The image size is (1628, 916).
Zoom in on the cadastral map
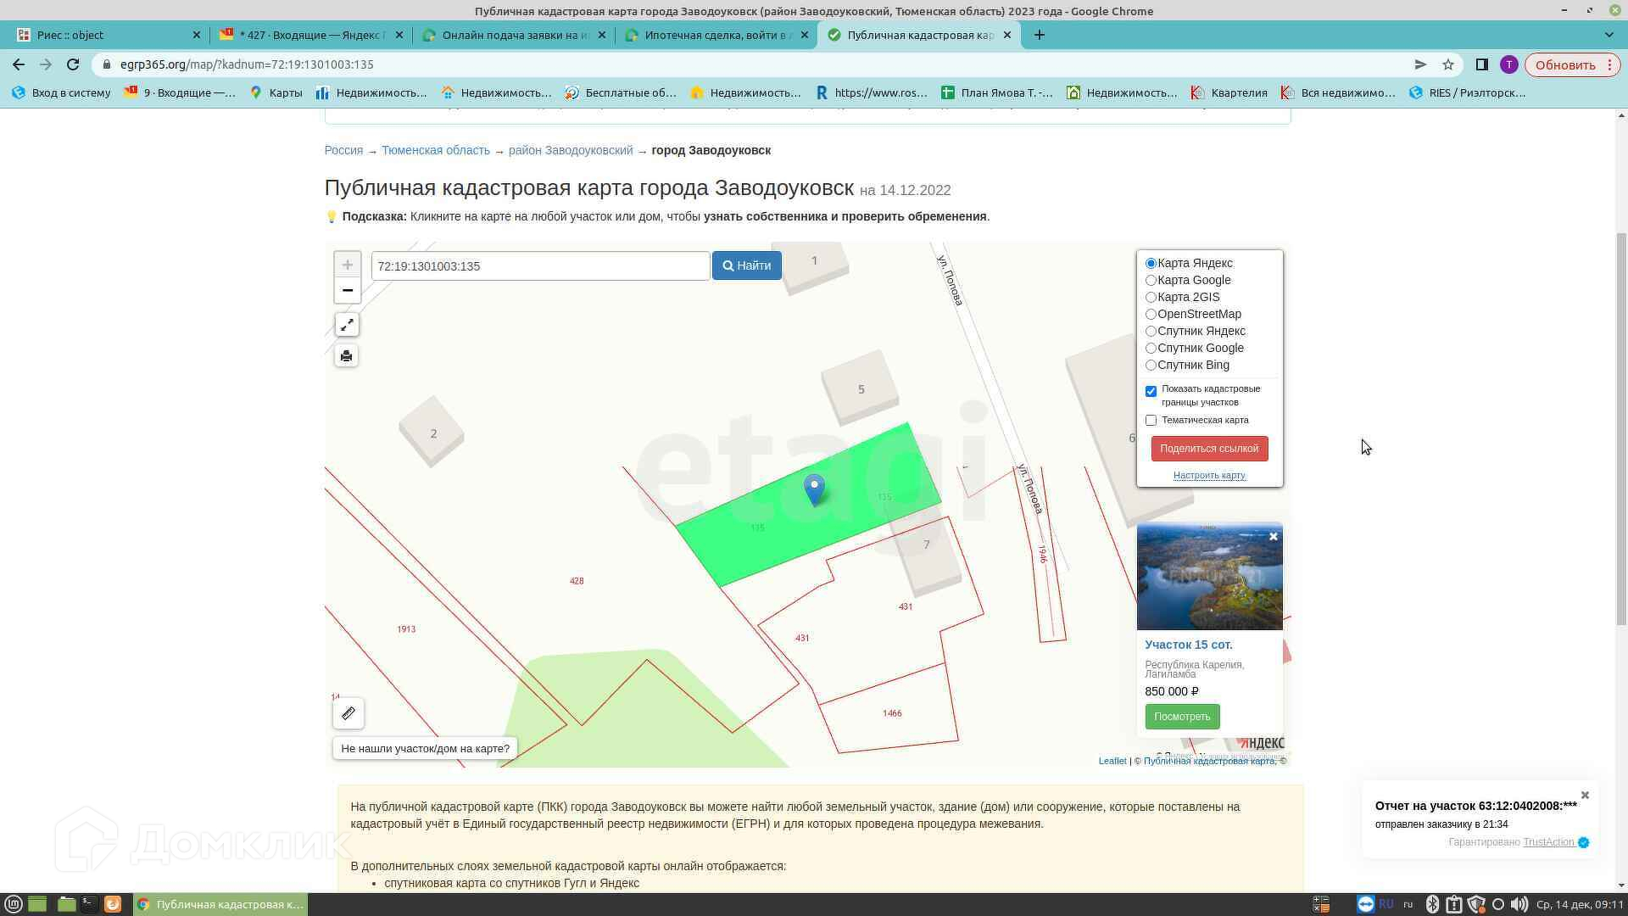(x=347, y=265)
